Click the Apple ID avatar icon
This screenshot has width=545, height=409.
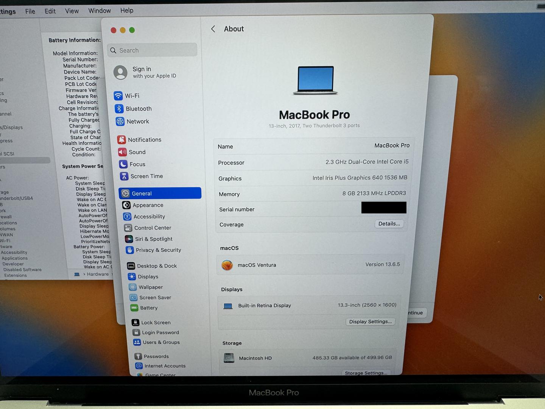pos(120,72)
